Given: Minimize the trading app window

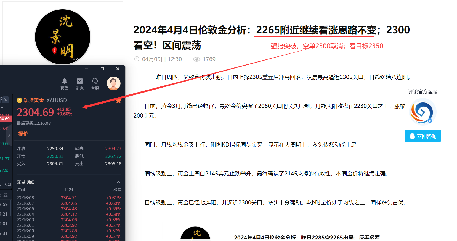Looking at the screenshot, I should point(87,69).
